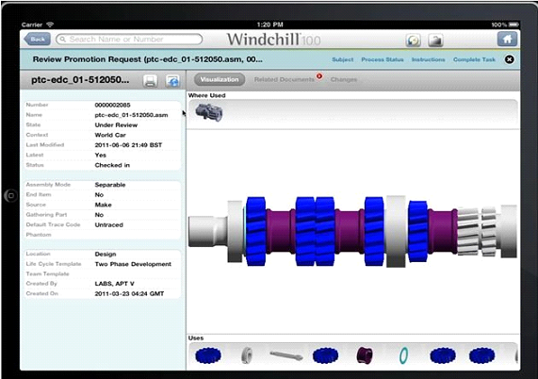
Task: Select the purple sleeve part in Uses
Action: point(365,355)
